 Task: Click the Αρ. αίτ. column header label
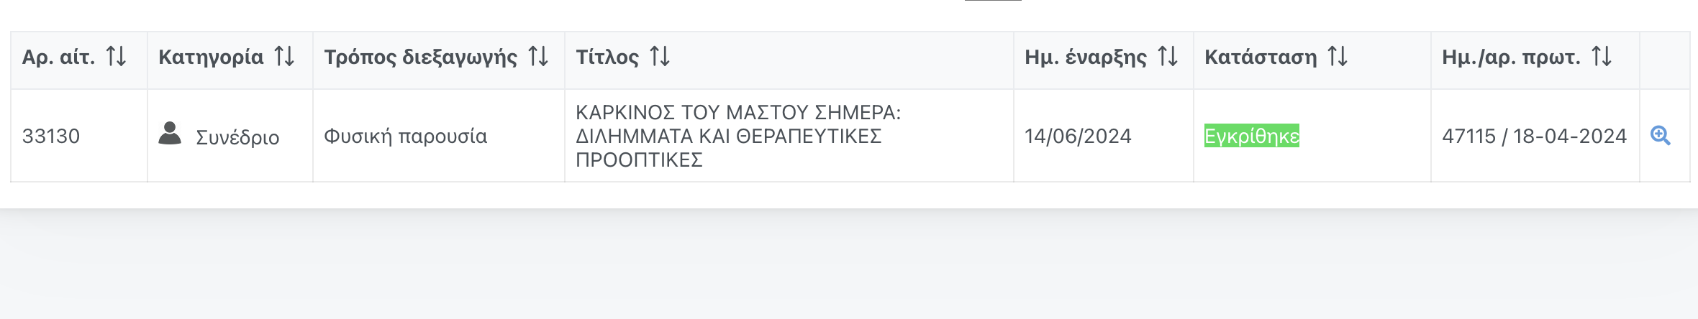(58, 57)
